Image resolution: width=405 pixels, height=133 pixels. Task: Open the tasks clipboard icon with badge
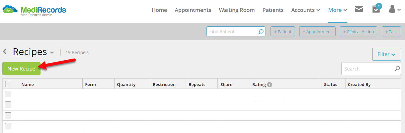(x=376, y=9)
